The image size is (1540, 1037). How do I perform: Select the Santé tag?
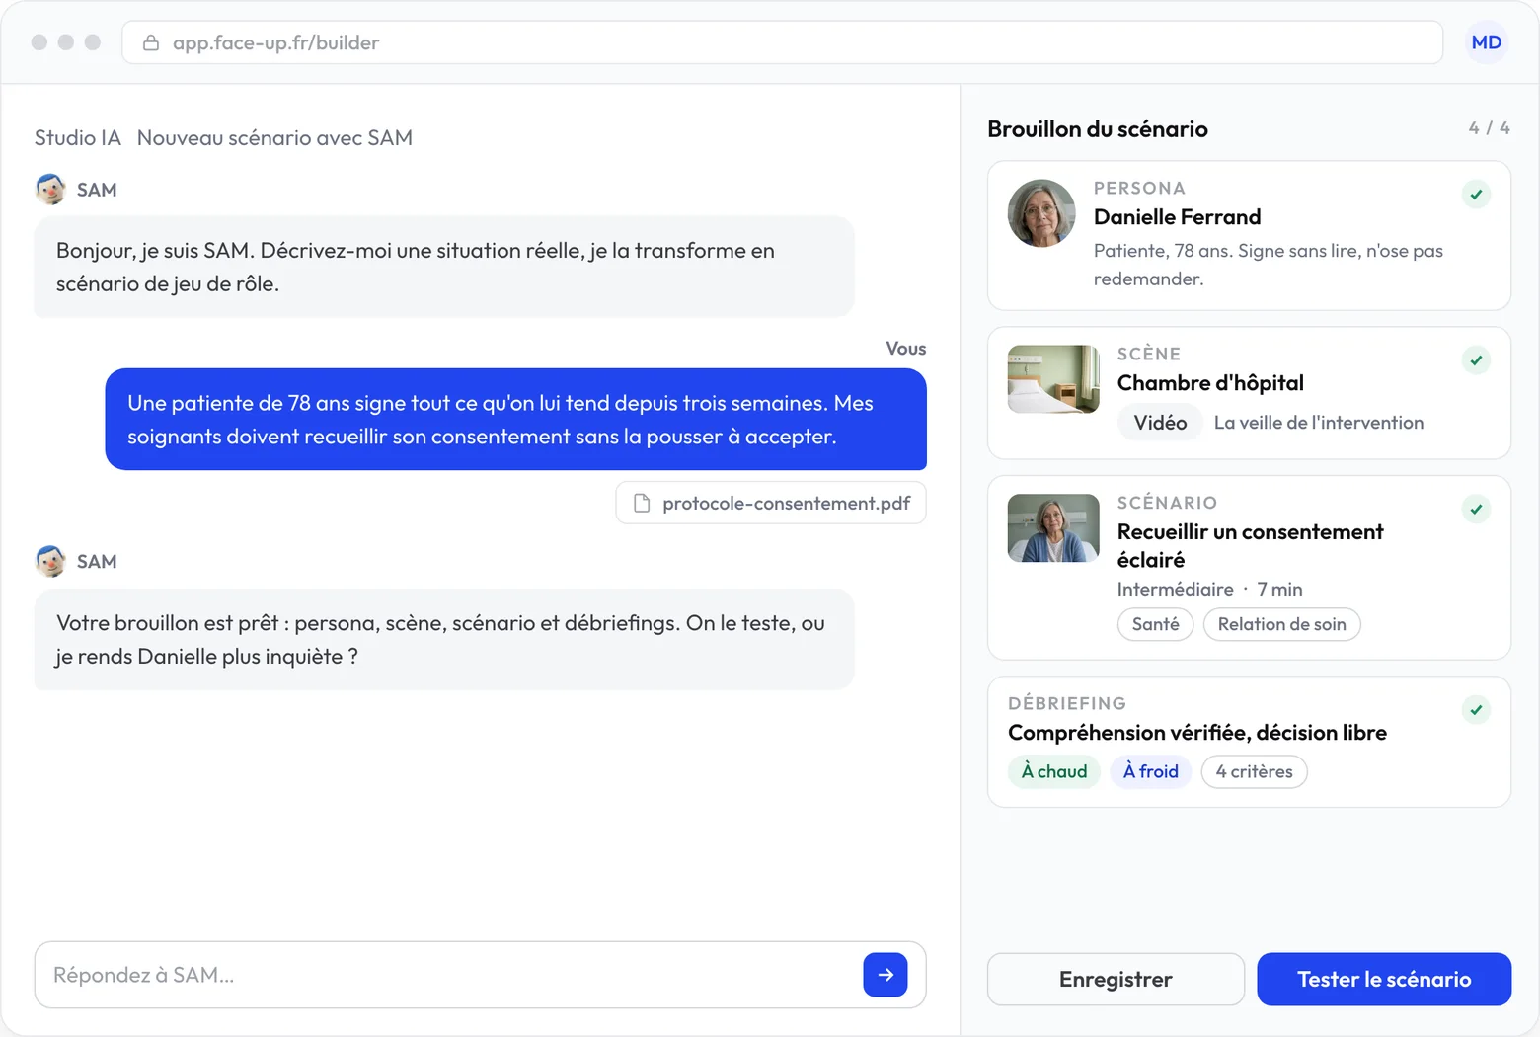tap(1155, 624)
